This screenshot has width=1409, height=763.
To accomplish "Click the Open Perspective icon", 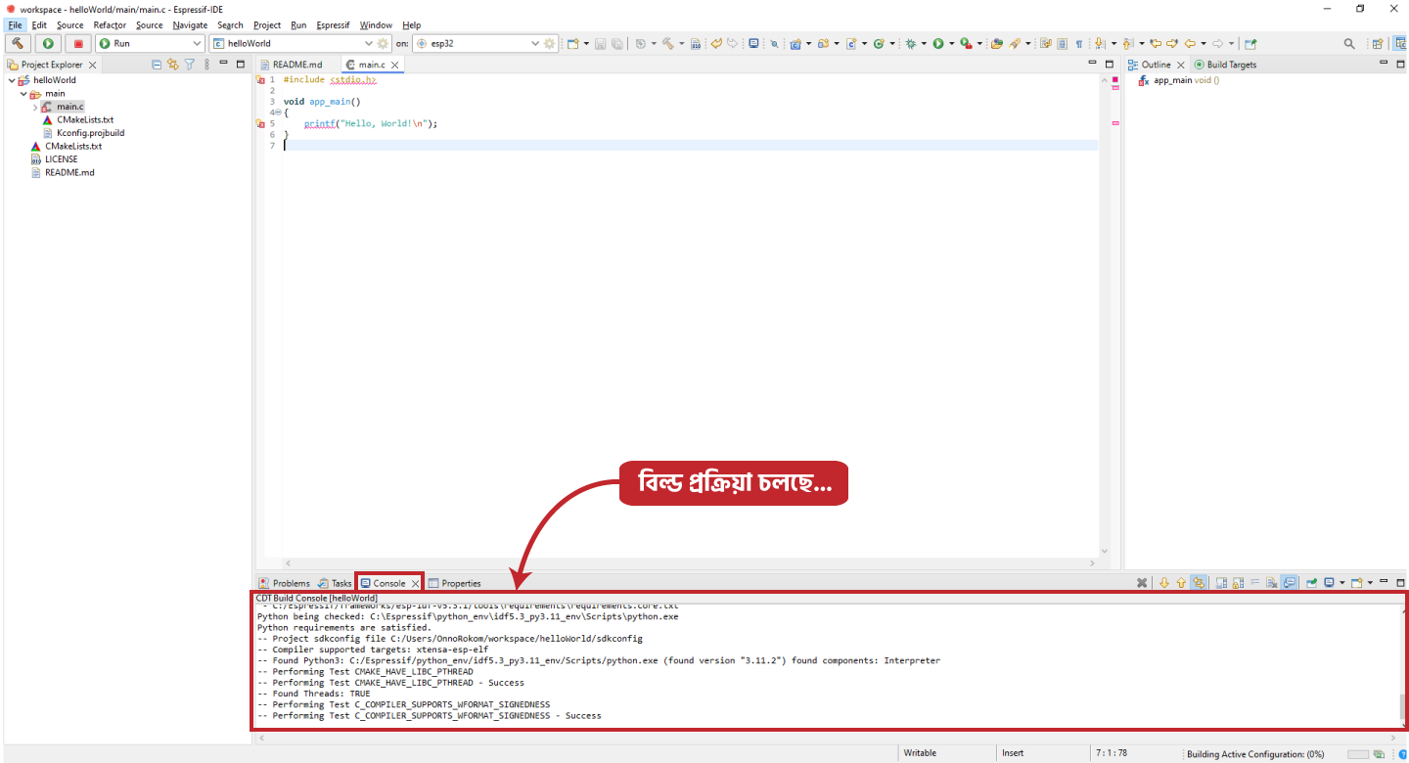I will coord(1378,43).
